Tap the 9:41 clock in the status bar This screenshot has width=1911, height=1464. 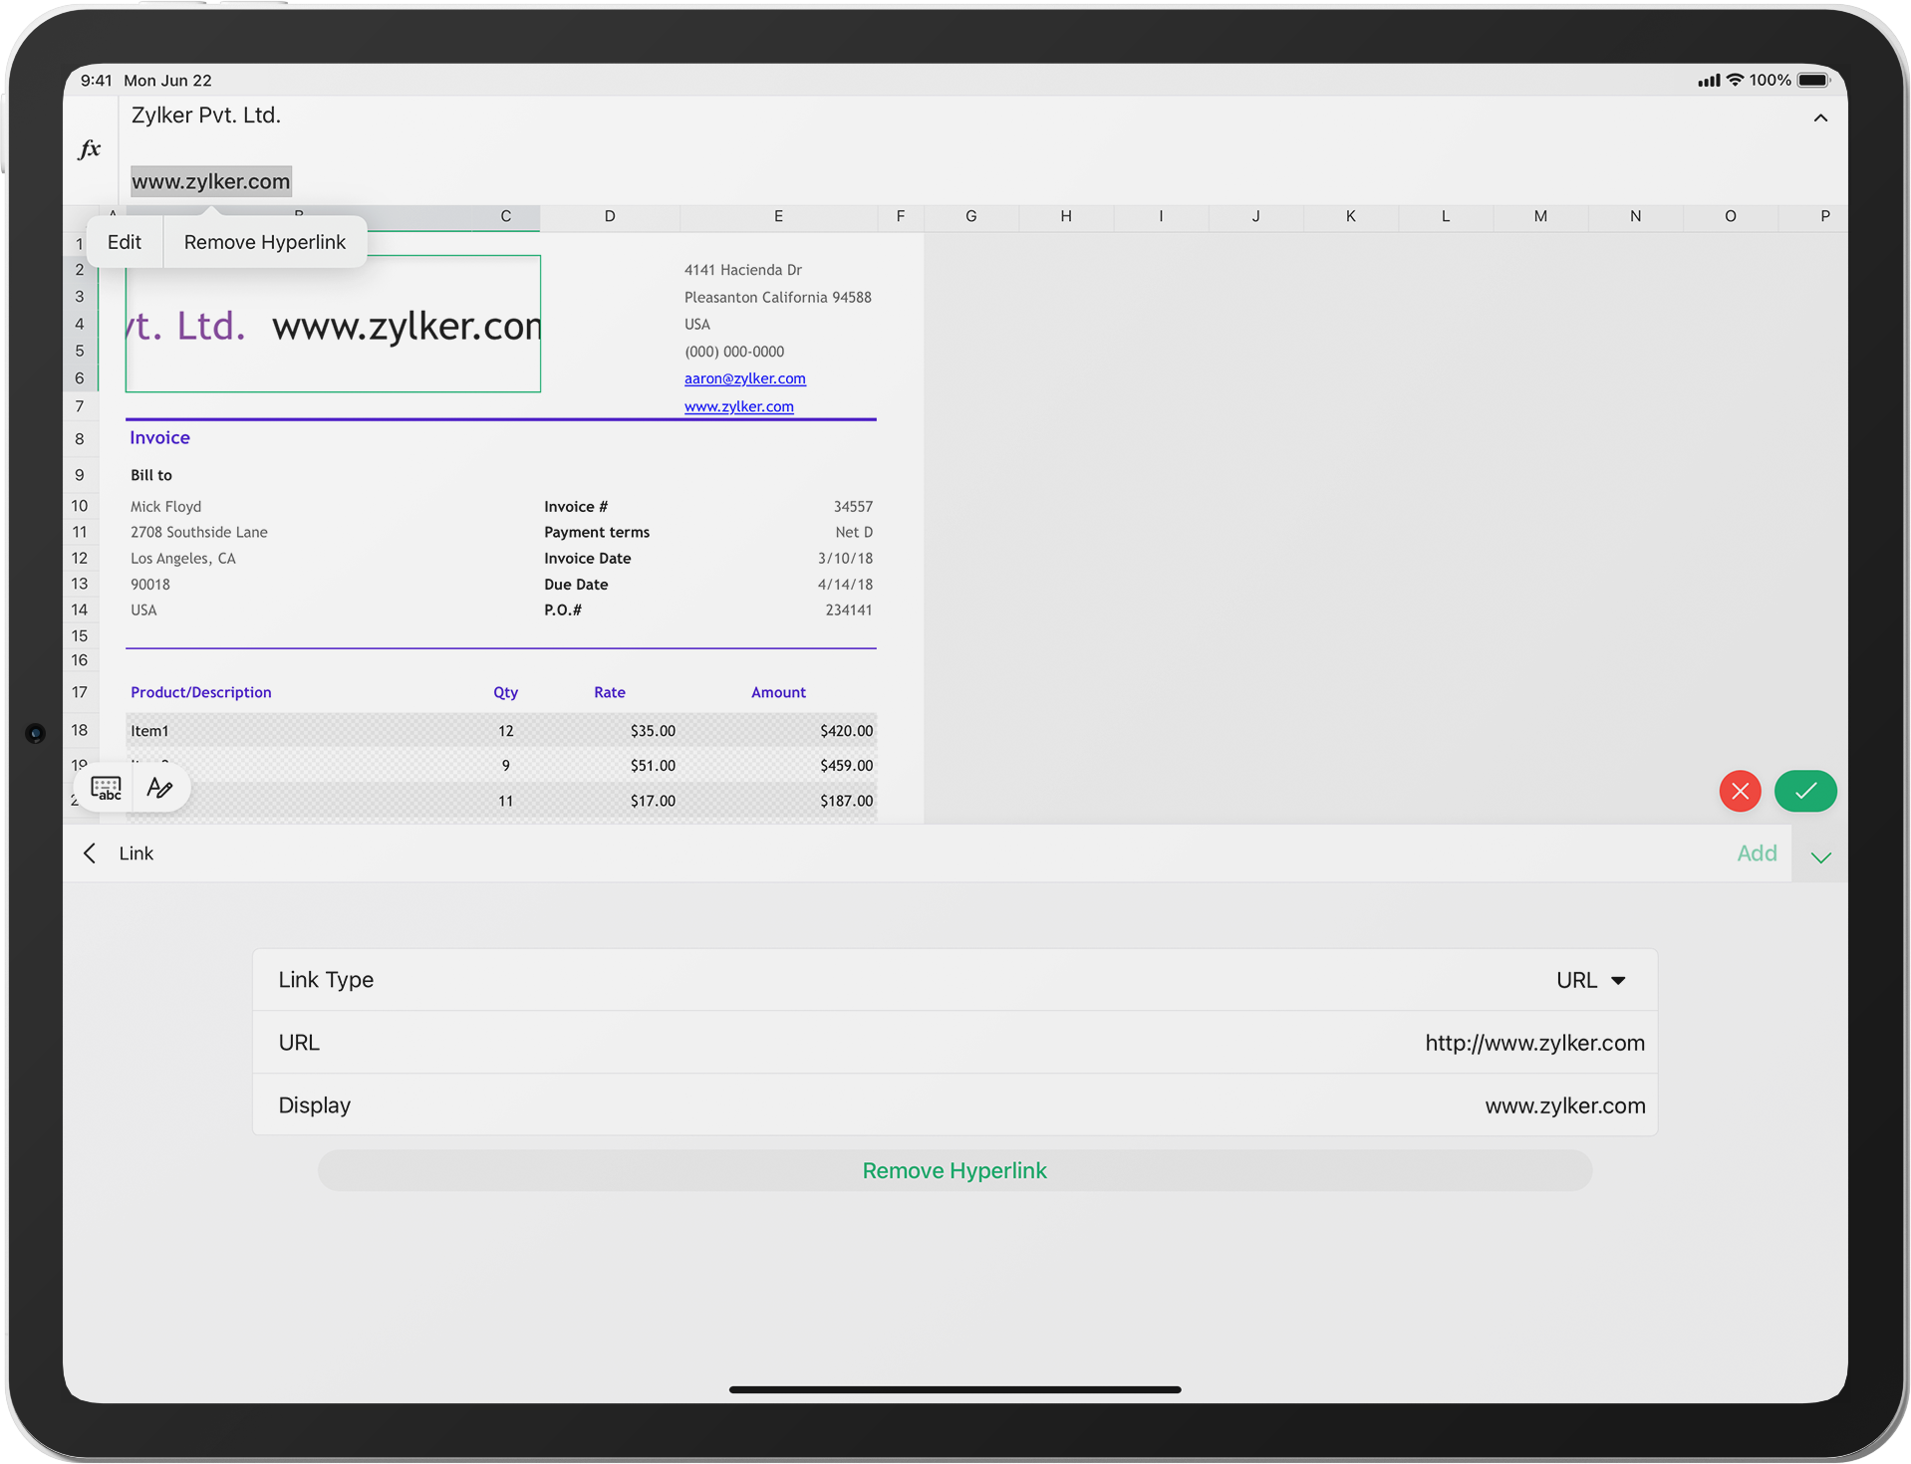(x=97, y=81)
